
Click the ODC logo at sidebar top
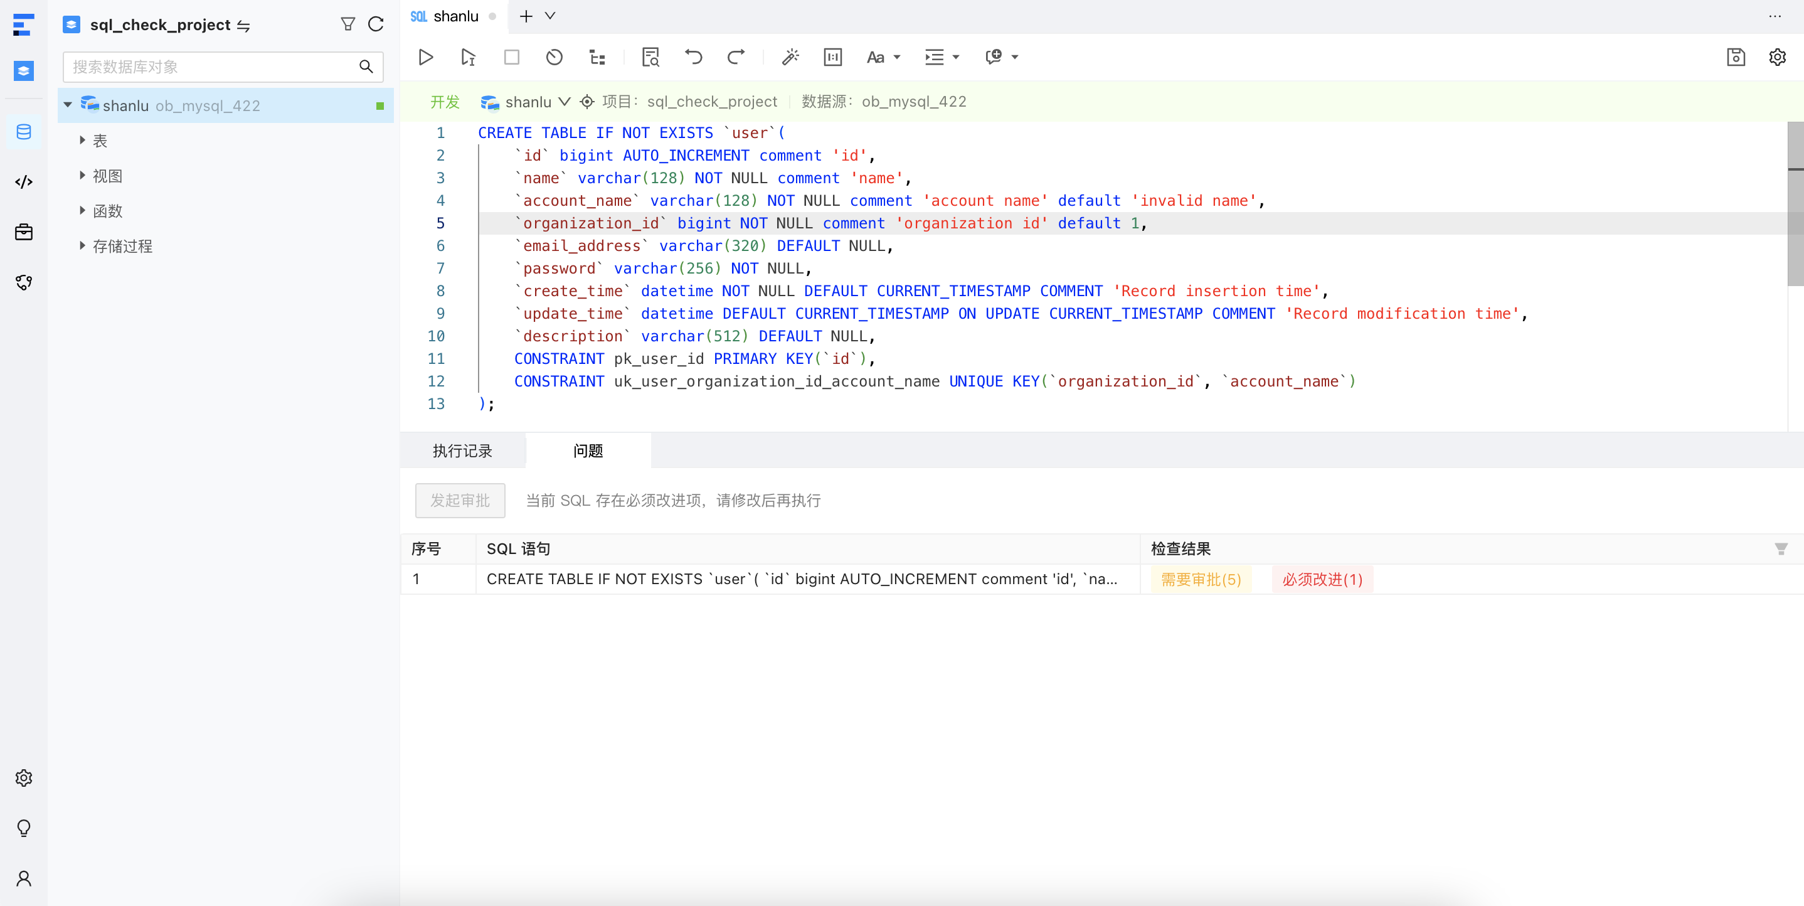pos(24,24)
